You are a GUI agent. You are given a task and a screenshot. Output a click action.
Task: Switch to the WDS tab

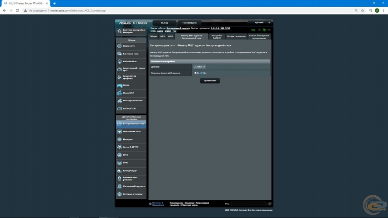pos(171,37)
